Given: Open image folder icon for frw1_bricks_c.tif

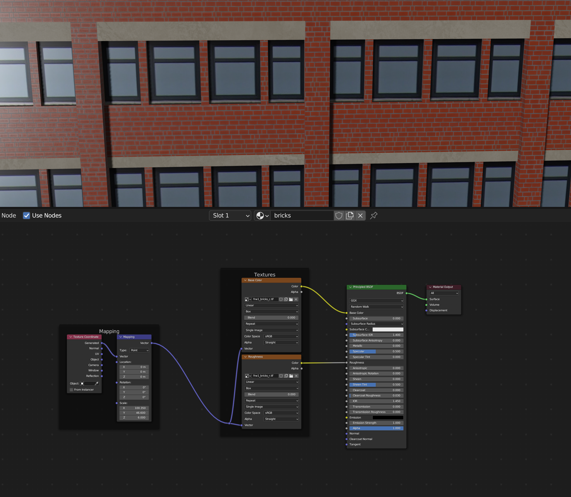Looking at the screenshot, I should point(291,299).
